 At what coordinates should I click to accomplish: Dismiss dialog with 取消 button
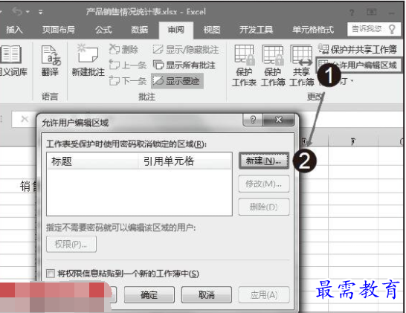207,294
